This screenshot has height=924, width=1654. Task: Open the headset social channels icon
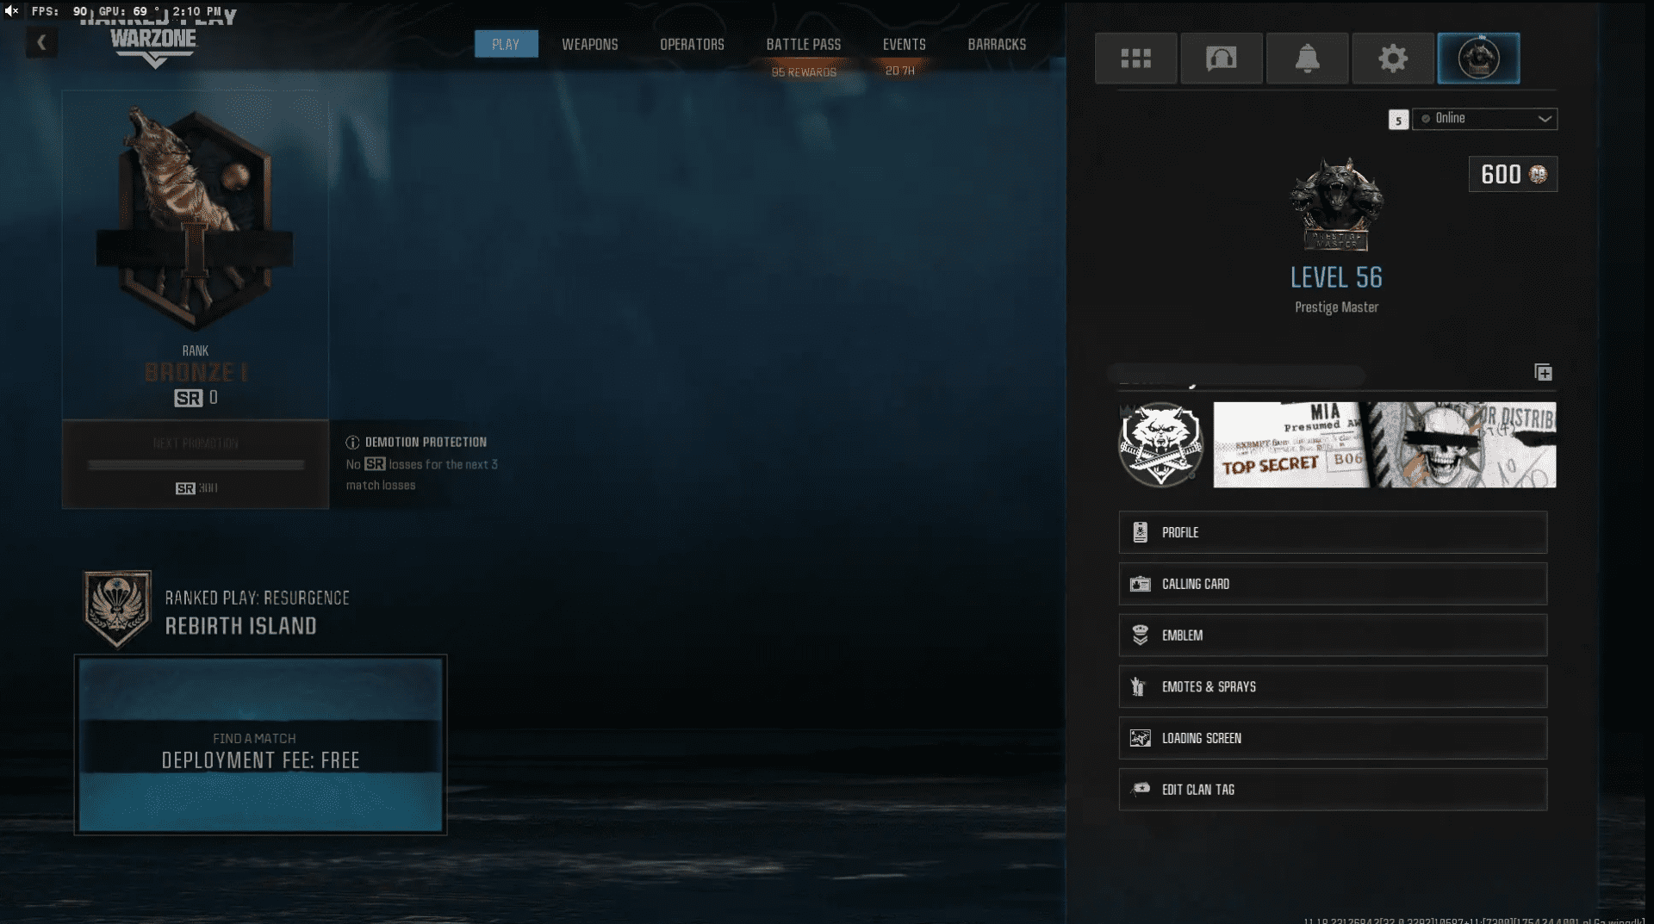click(1221, 59)
